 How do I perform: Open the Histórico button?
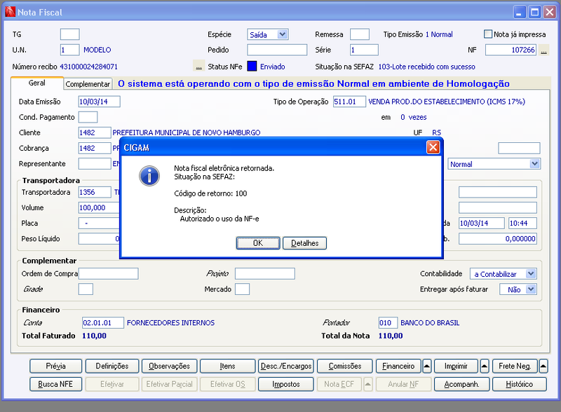tap(520, 384)
